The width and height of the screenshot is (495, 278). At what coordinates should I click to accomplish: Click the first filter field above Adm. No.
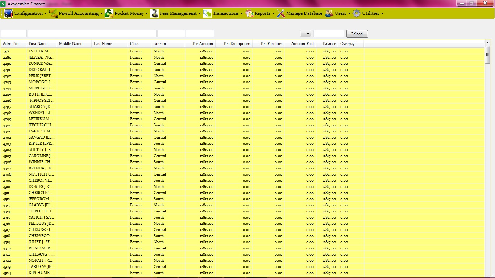[x=14, y=34]
